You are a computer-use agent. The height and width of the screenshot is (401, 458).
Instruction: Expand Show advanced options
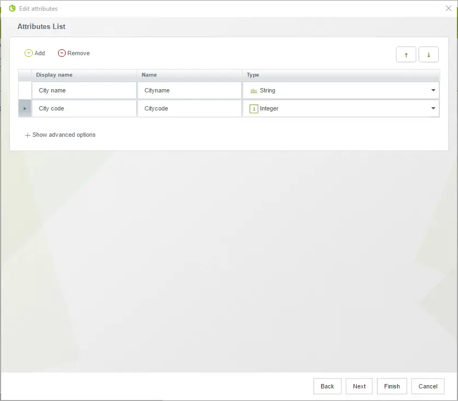click(x=60, y=135)
